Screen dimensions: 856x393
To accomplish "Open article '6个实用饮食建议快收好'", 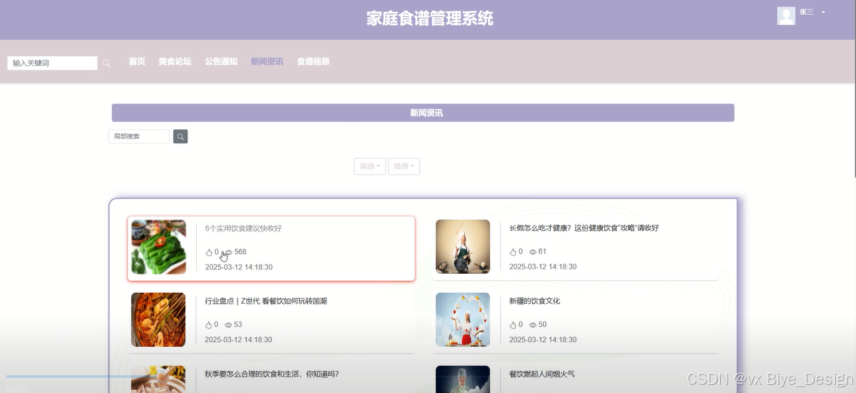I will [243, 228].
